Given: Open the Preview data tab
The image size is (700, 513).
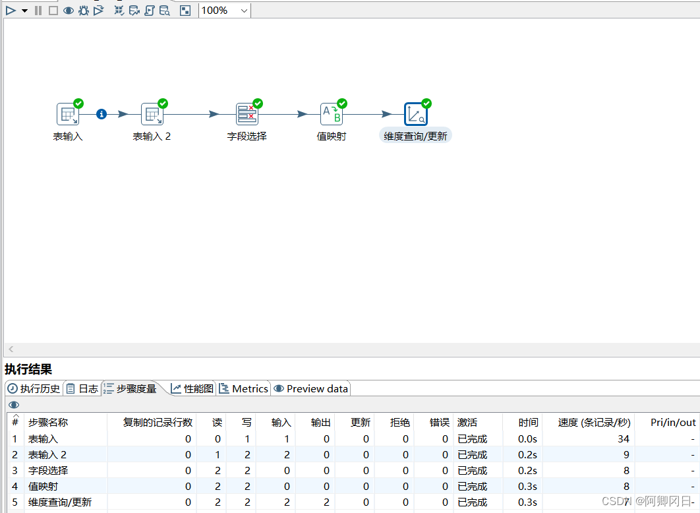Looking at the screenshot, I should 311,388.
